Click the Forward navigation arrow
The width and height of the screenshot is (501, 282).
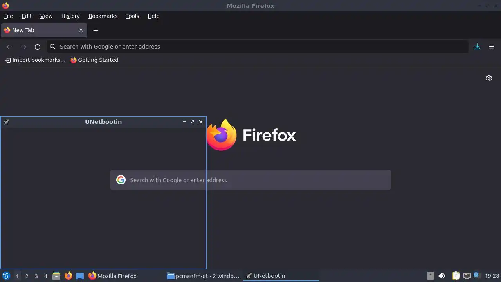click(23, 47)
